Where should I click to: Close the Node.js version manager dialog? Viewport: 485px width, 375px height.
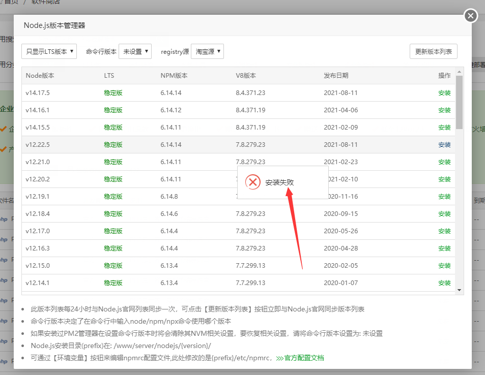(471, 16)
